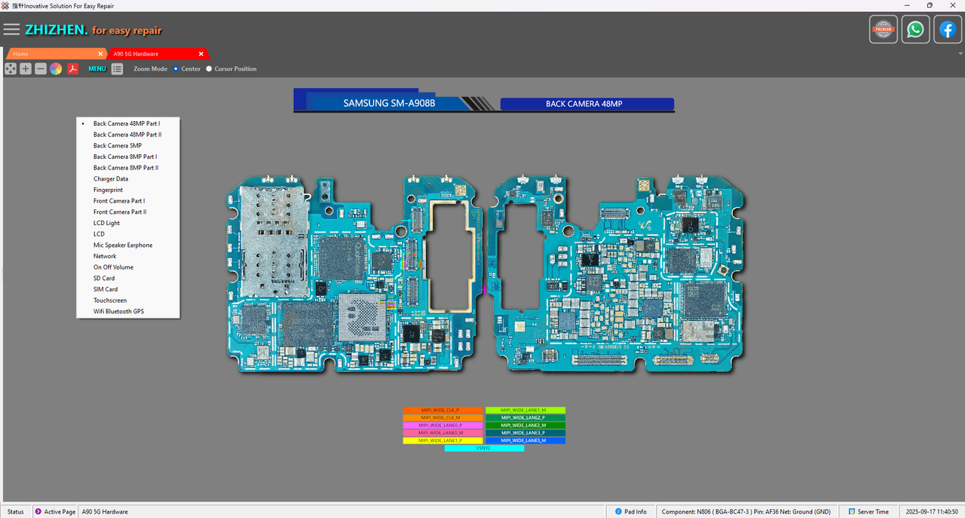Screen dimensions: 965x518
Task: Click the fit-to-screen pan arrows icon
Action: point(11,69)
